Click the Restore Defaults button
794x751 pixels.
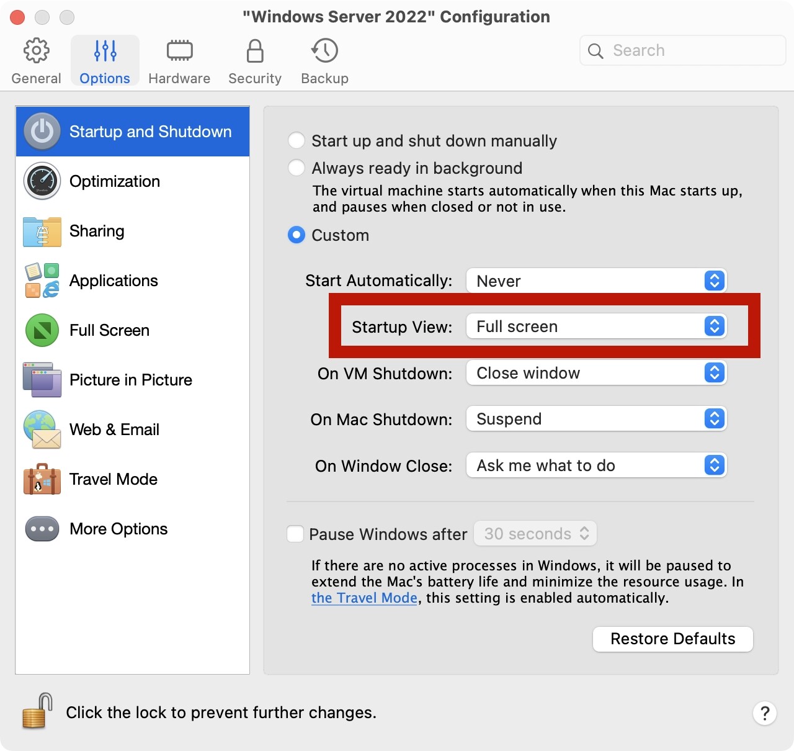click(672, 639)
